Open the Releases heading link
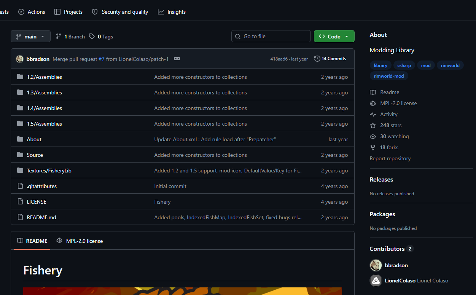The width and height of the screenshot is (476, 295). [381, 179]
